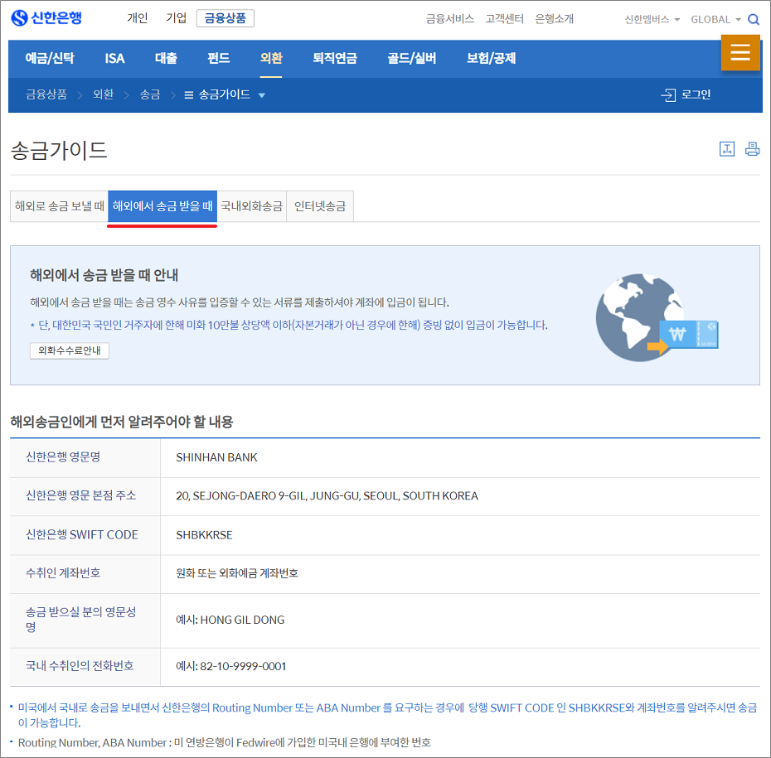Screen dimensions: 771x758
Task: Click the blue Routing Number notice text
Action: [387, 715]
